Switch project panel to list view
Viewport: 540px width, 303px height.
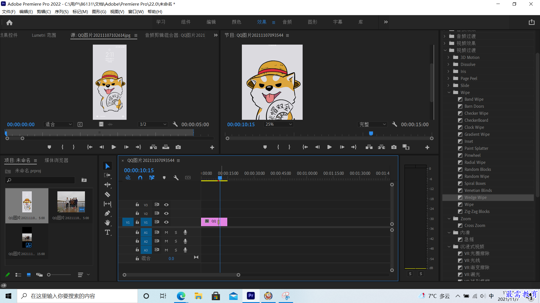pyautogui.click(x=18, y=275)
